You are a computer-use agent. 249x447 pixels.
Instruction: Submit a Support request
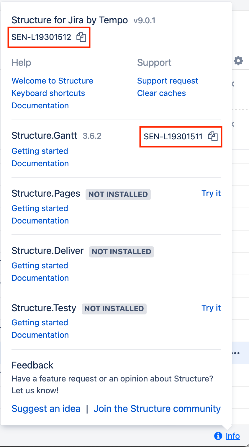click(168, 81)
